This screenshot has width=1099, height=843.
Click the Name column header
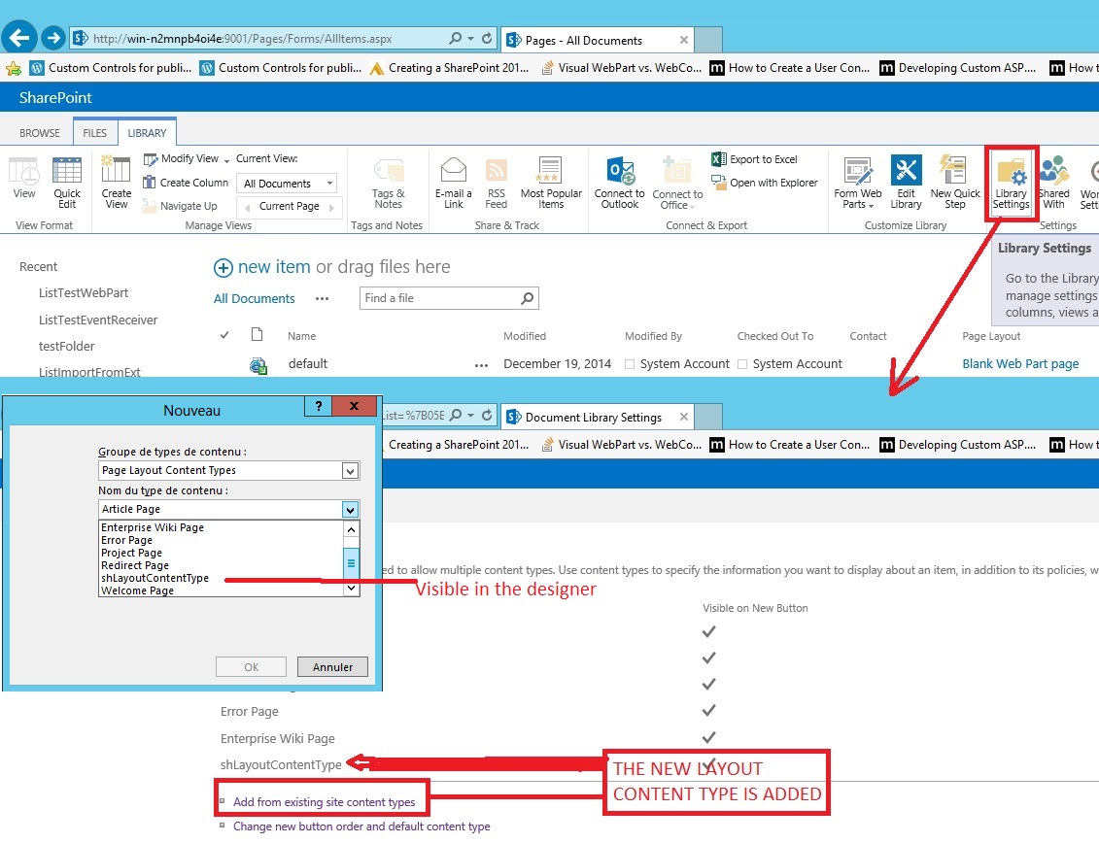click(x=301, y=336)
